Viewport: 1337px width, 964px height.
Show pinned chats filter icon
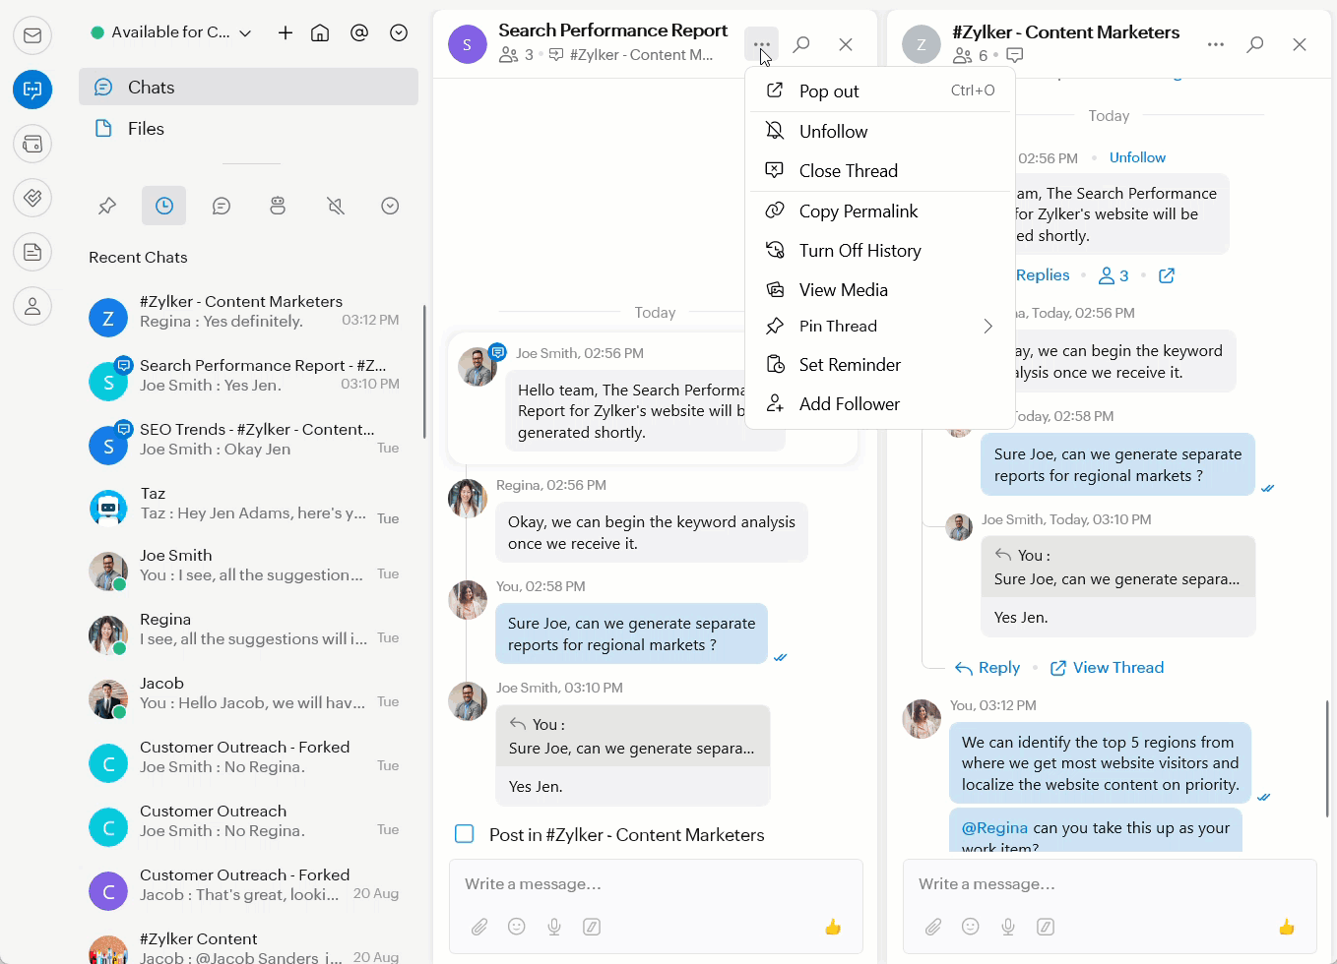point(107,206)
